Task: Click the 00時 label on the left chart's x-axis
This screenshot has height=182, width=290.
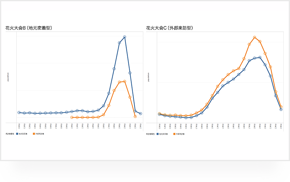Action: (x=19, y=125)
